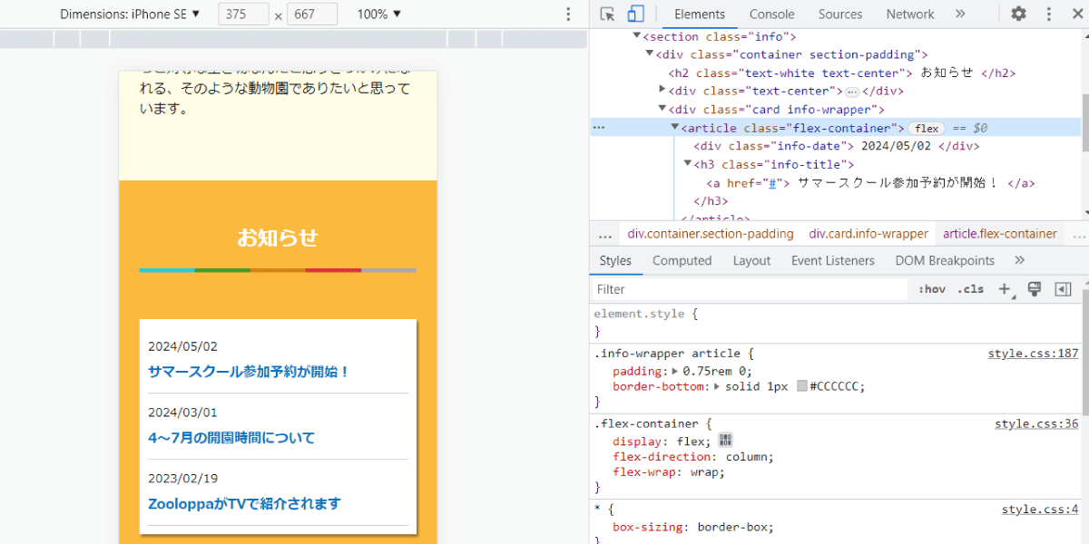Toggle the :hov element state panel
The width and height of the screenshot is (1089, 544).
click(x=932, y=289)
